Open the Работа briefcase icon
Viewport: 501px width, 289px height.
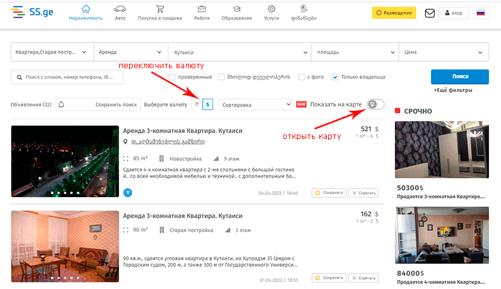[202, 9]
